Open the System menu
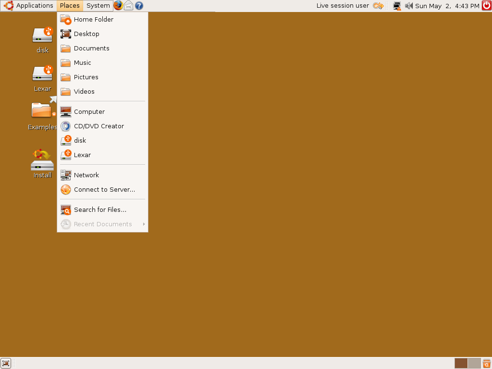The image size is (492, 369). tap(98, 6)
